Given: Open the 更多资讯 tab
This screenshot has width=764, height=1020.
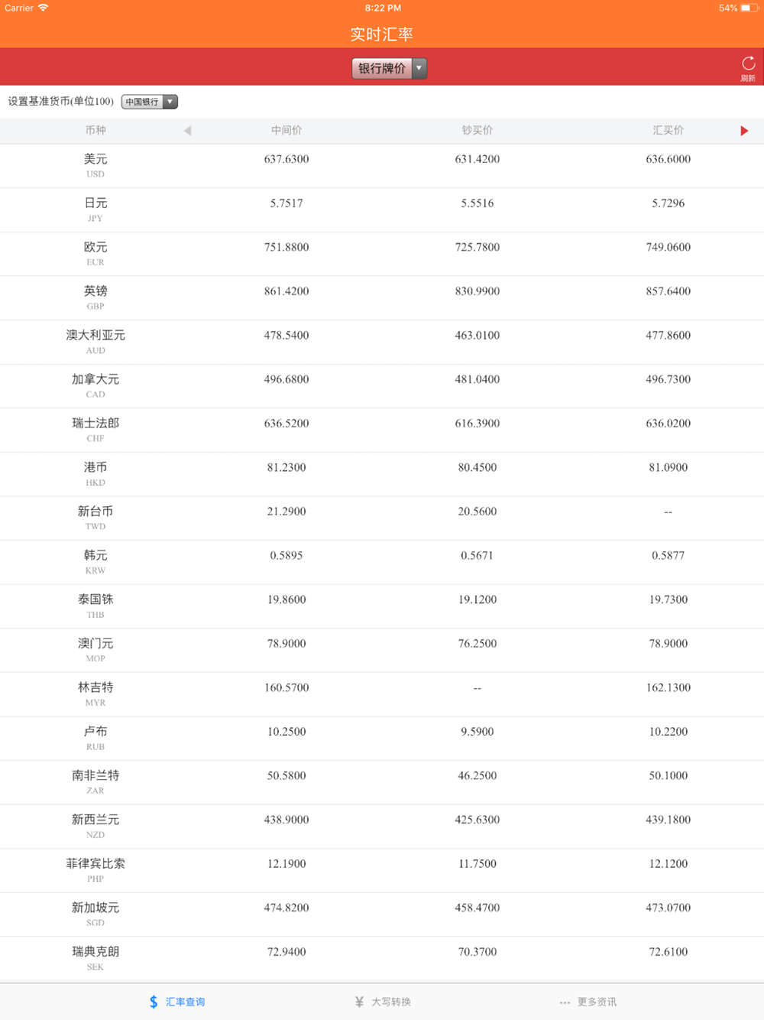Looking at the screenshot, I should coord(597,1002).
